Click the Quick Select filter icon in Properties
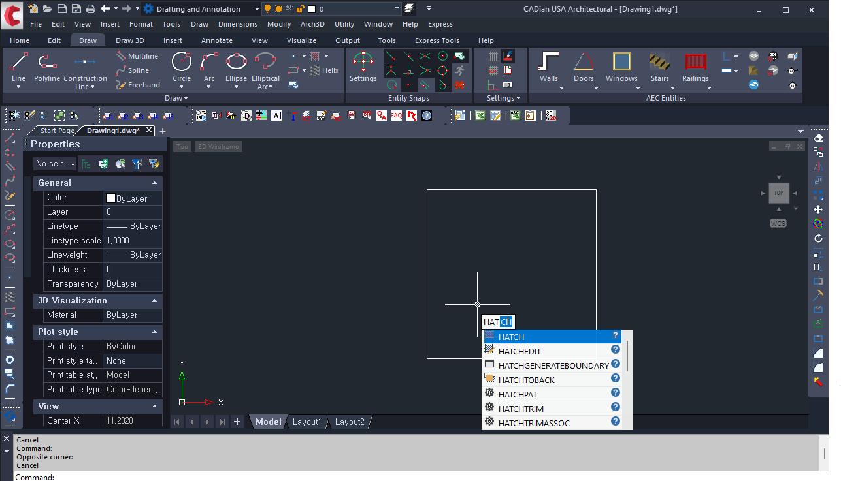This screenshot has width=841, height=481. pyautogui.click(x=154, y=164)
